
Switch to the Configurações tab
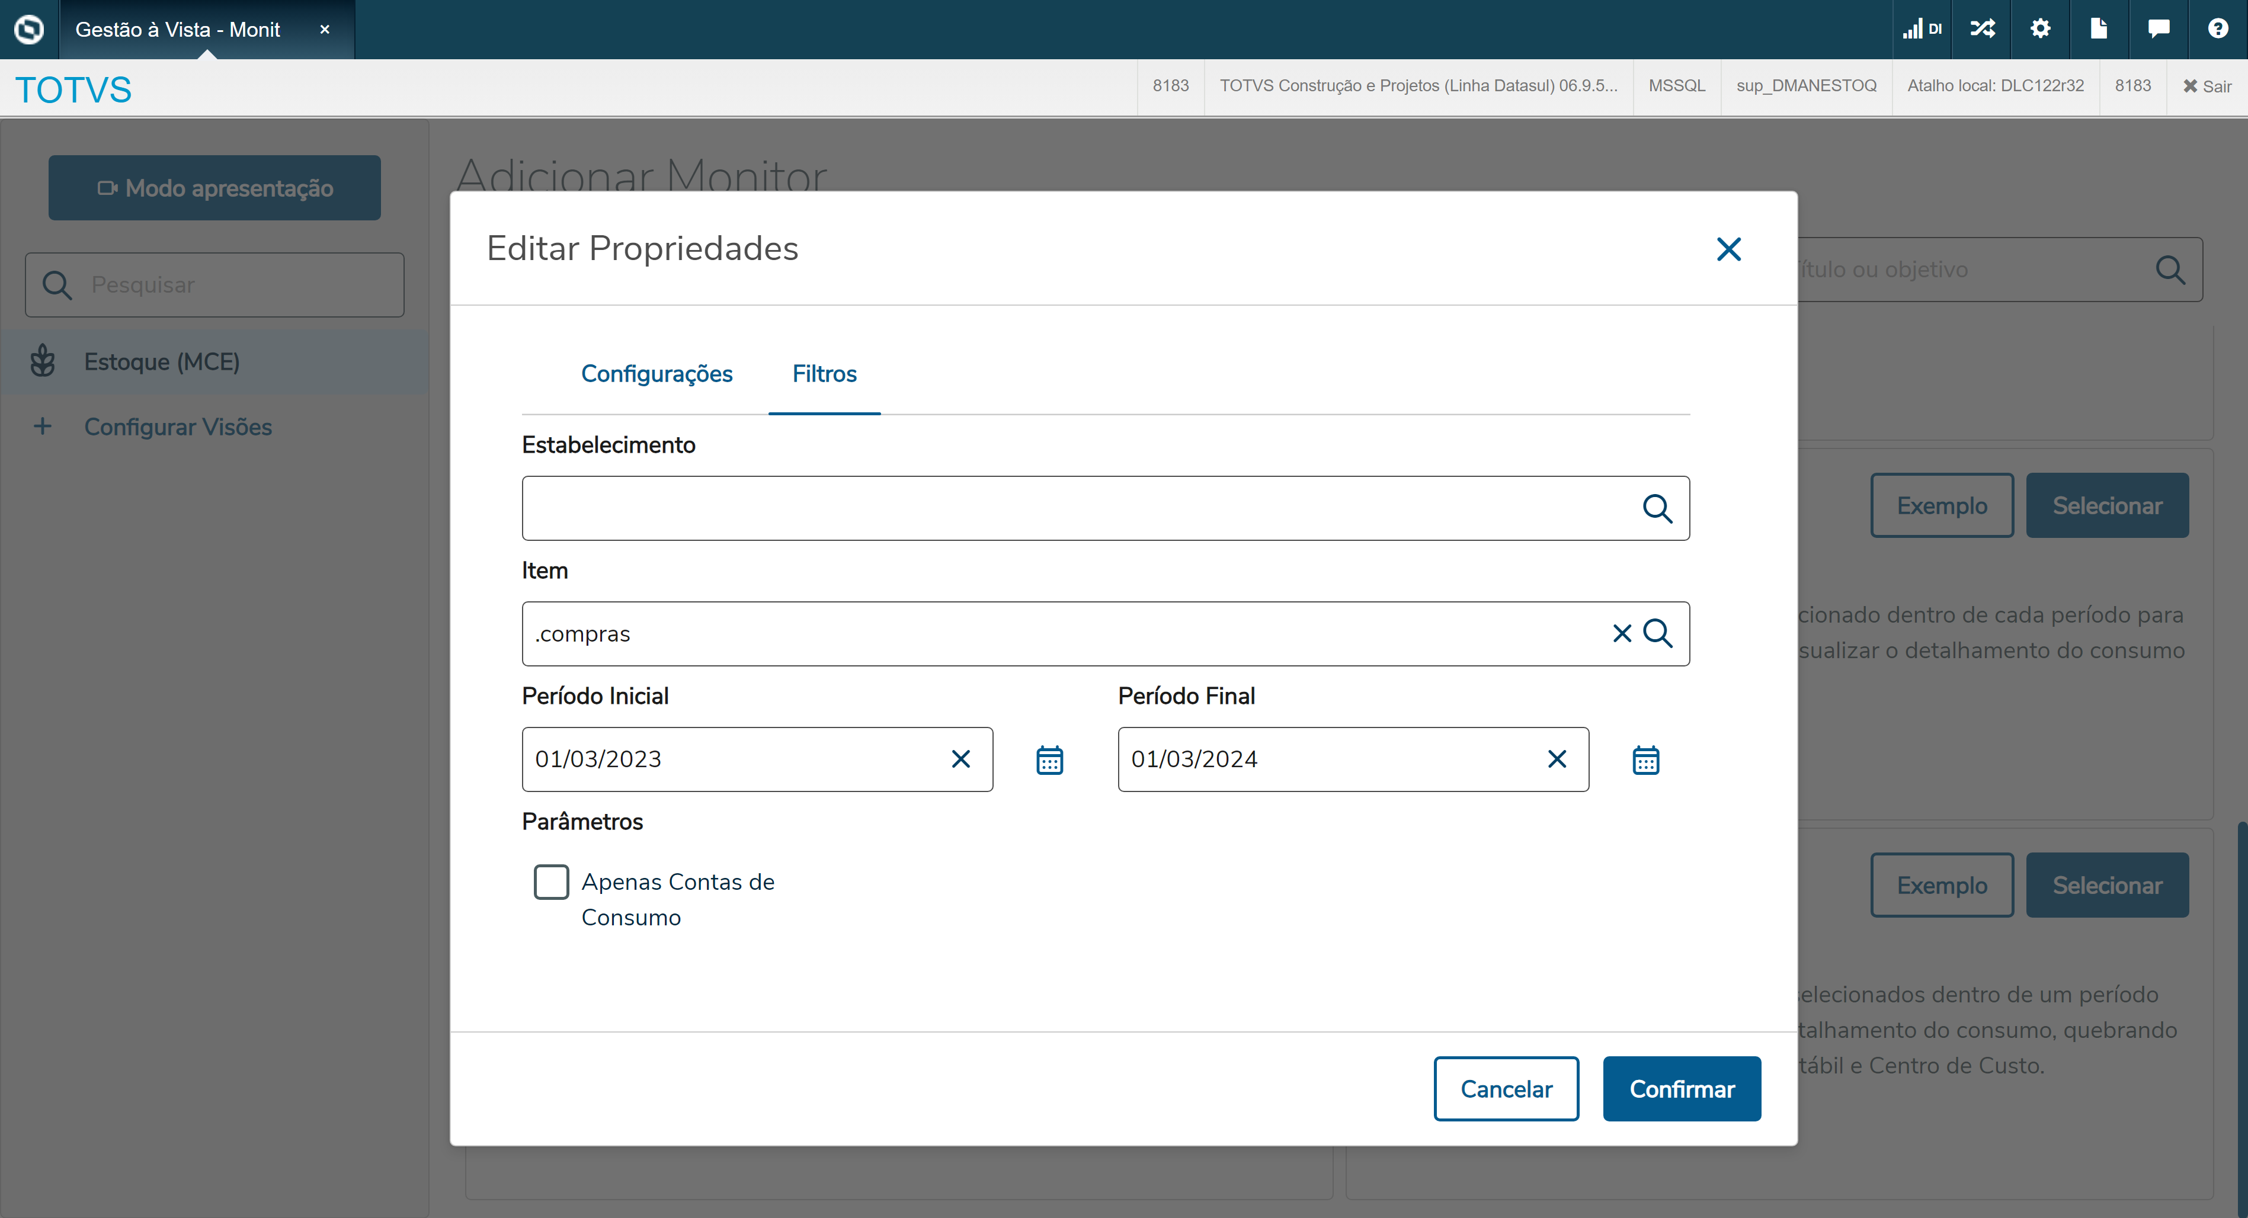657,373
